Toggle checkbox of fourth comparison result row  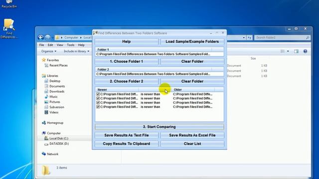[98, 107]
